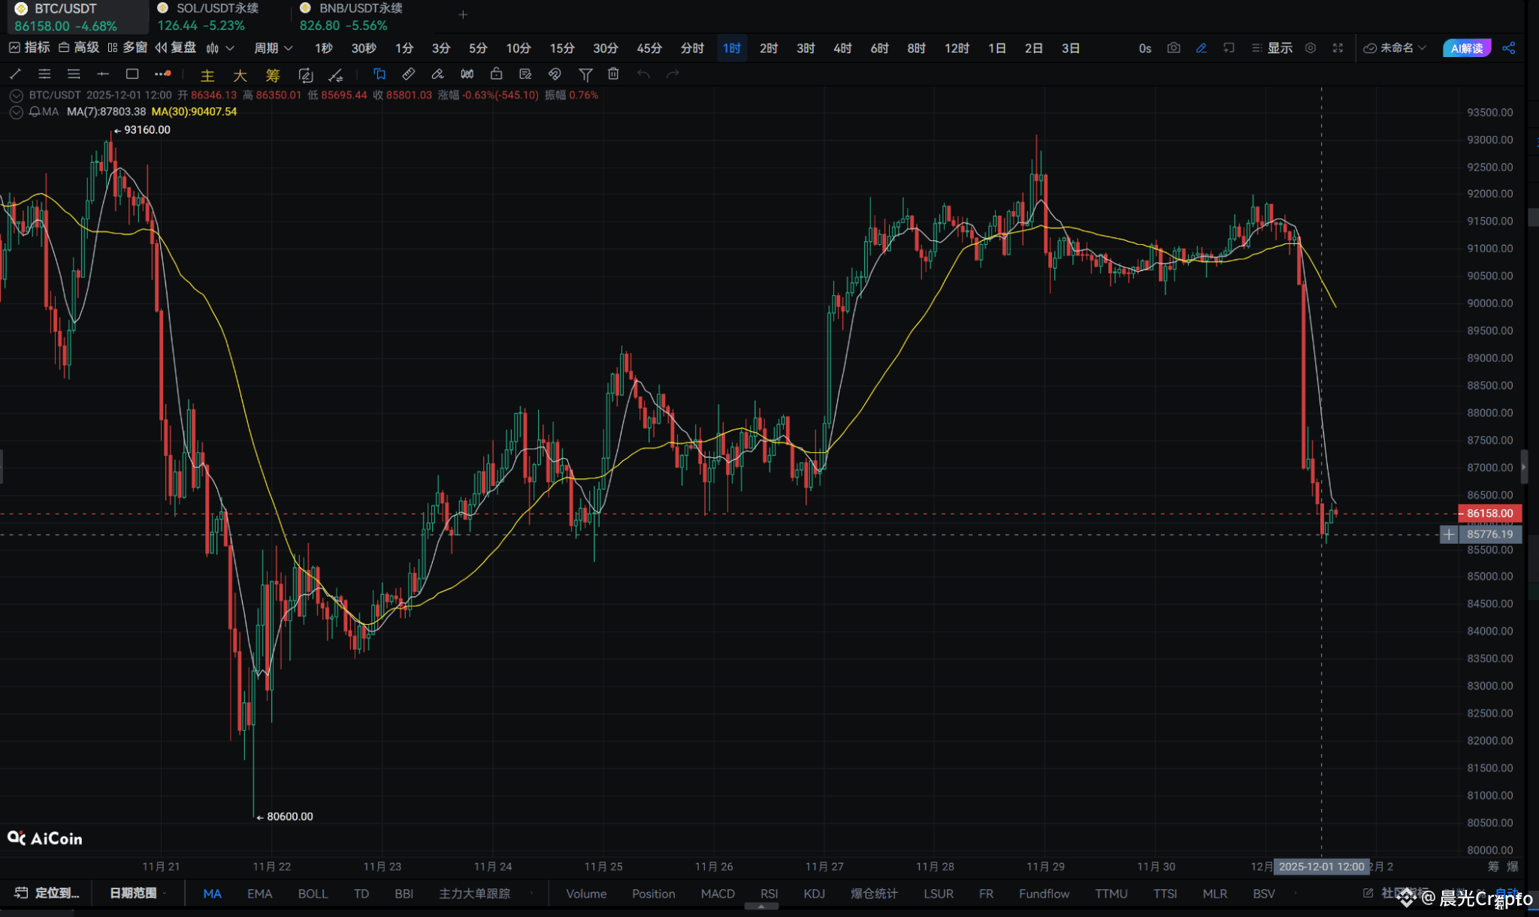Click the delete drawings trash icon

pos(613,74)
